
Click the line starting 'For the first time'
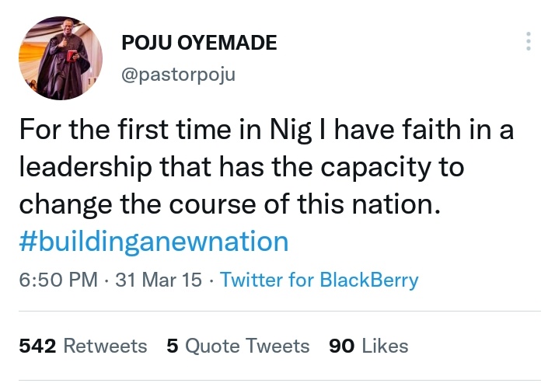tap(264, 131)
